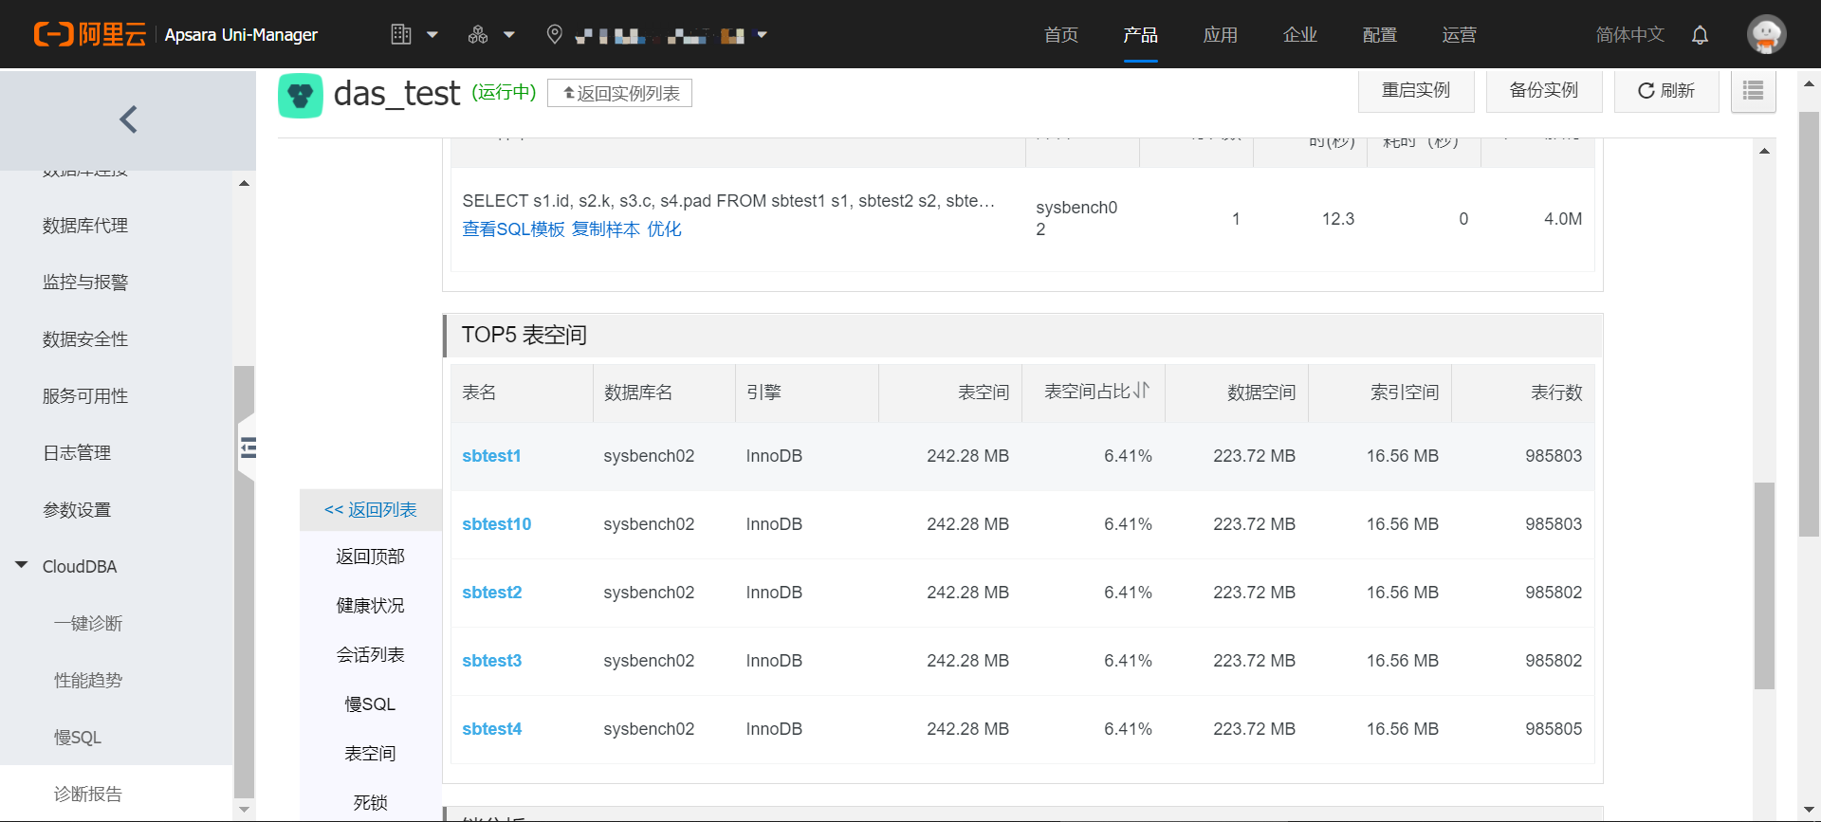Click 表行数 value 985805
Viewport: 1821px width, 822px height.
click(1554, 729)
